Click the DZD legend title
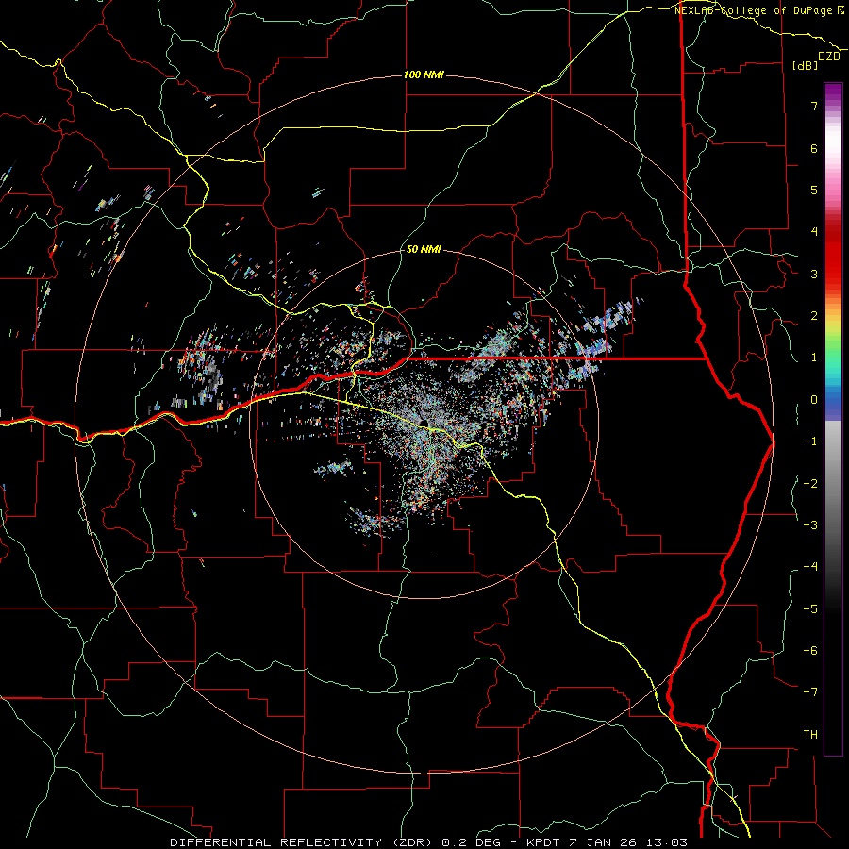This screenshot has height=849, width=849. (x=829, y=57)
